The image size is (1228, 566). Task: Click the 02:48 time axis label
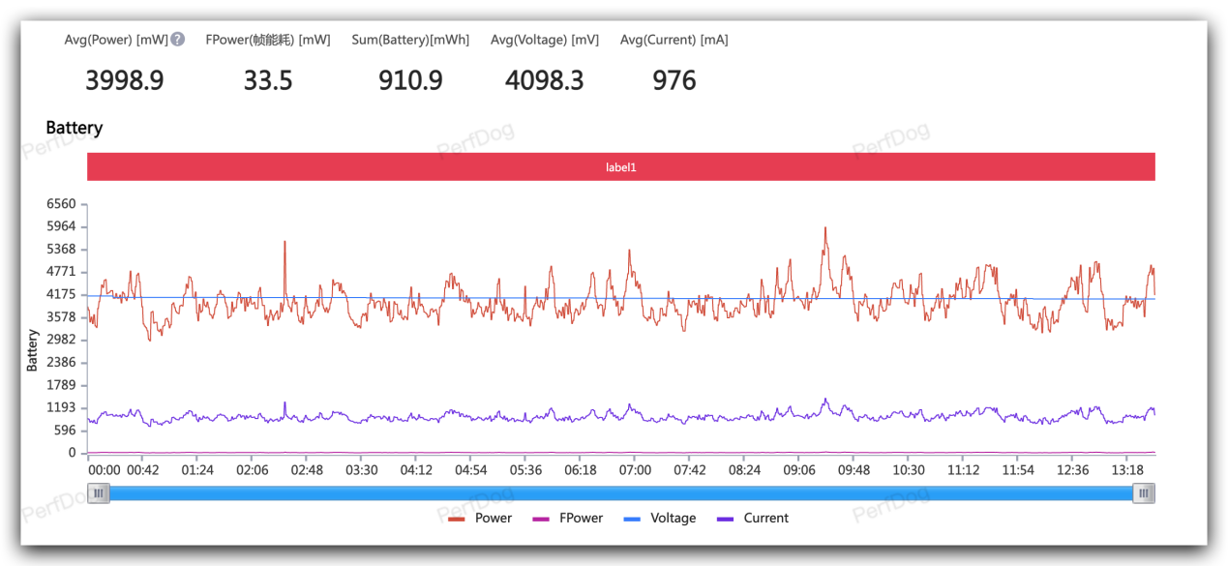[307, 470]
